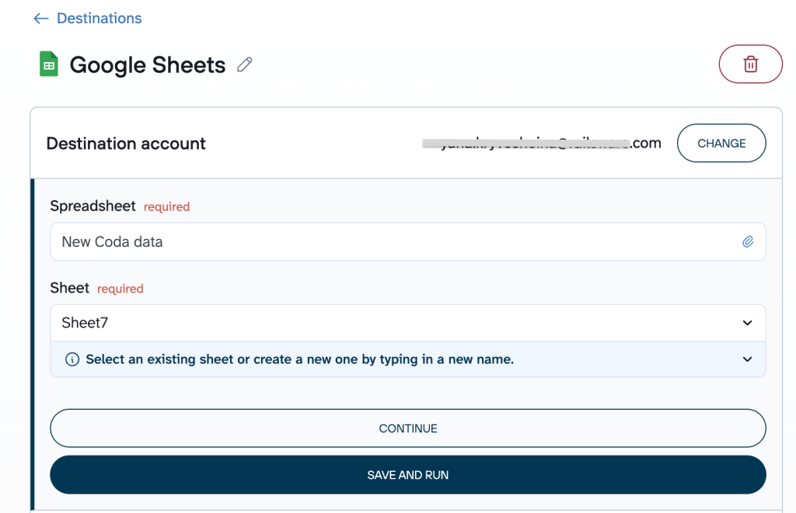The image size is (796, 513).
Task: Delete the destination with the trash icon
Action: 750,64
